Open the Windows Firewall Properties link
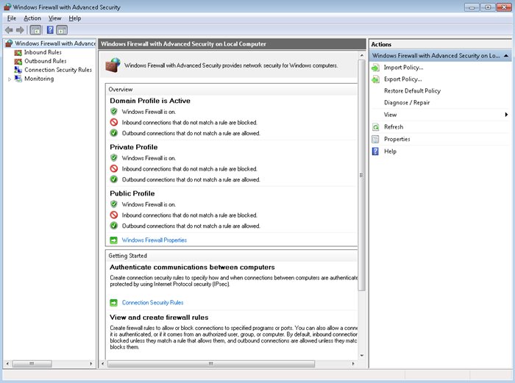The image size is (515, 383). 154,240
